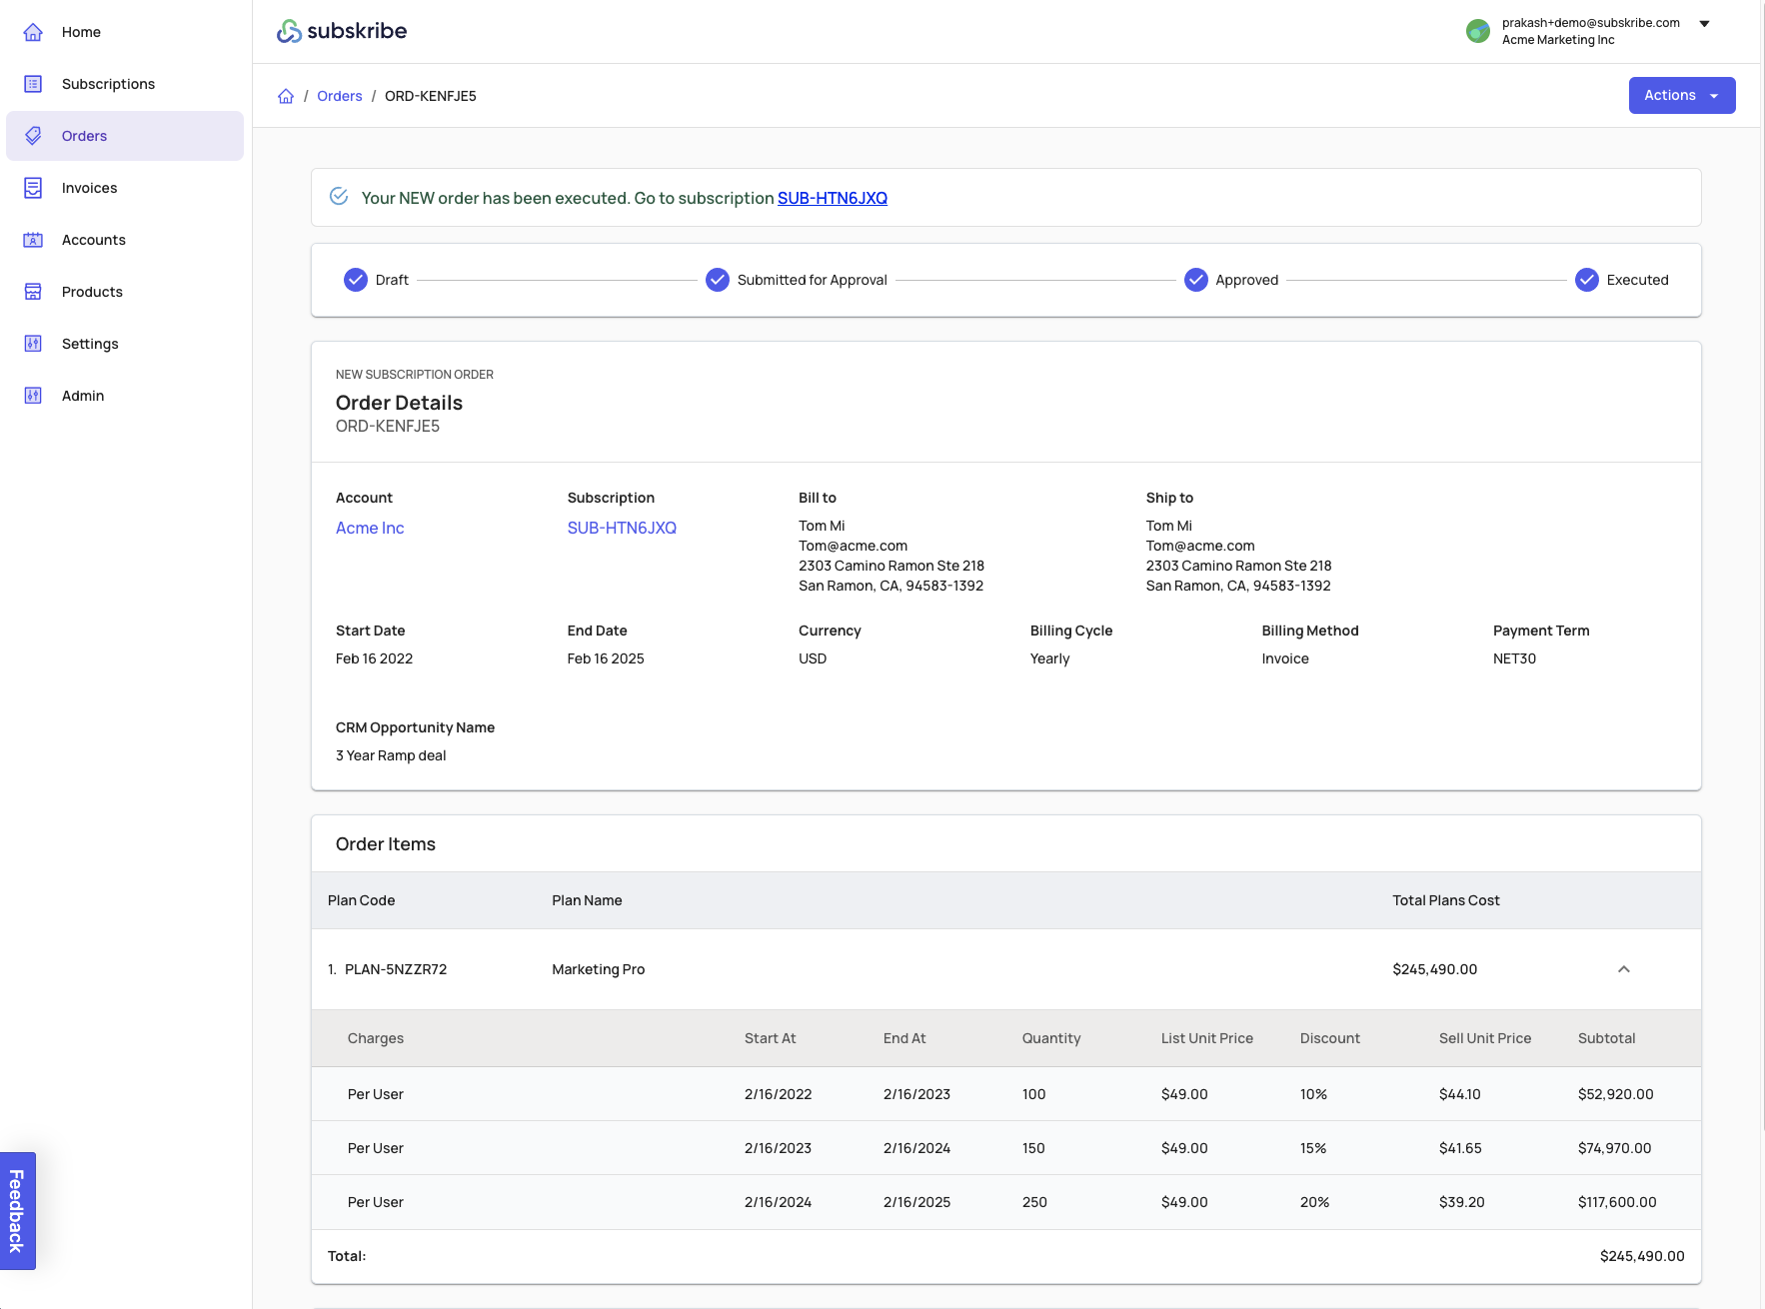Image resolution: width=1765 pixels, height=1309 pixels.
Task: Click the user avatar circle
Action: pos(1477,32)
